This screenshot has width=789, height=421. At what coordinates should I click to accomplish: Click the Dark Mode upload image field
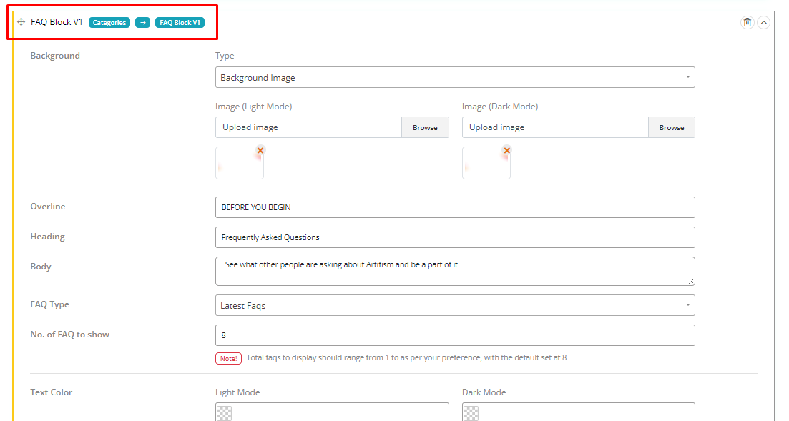pyautogui.click(x=555, y=127)
